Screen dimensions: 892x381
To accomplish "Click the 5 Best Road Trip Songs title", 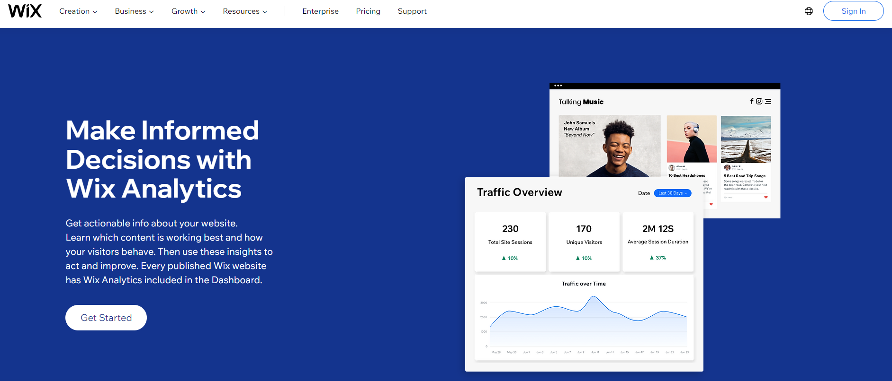I will pos(745,176).
